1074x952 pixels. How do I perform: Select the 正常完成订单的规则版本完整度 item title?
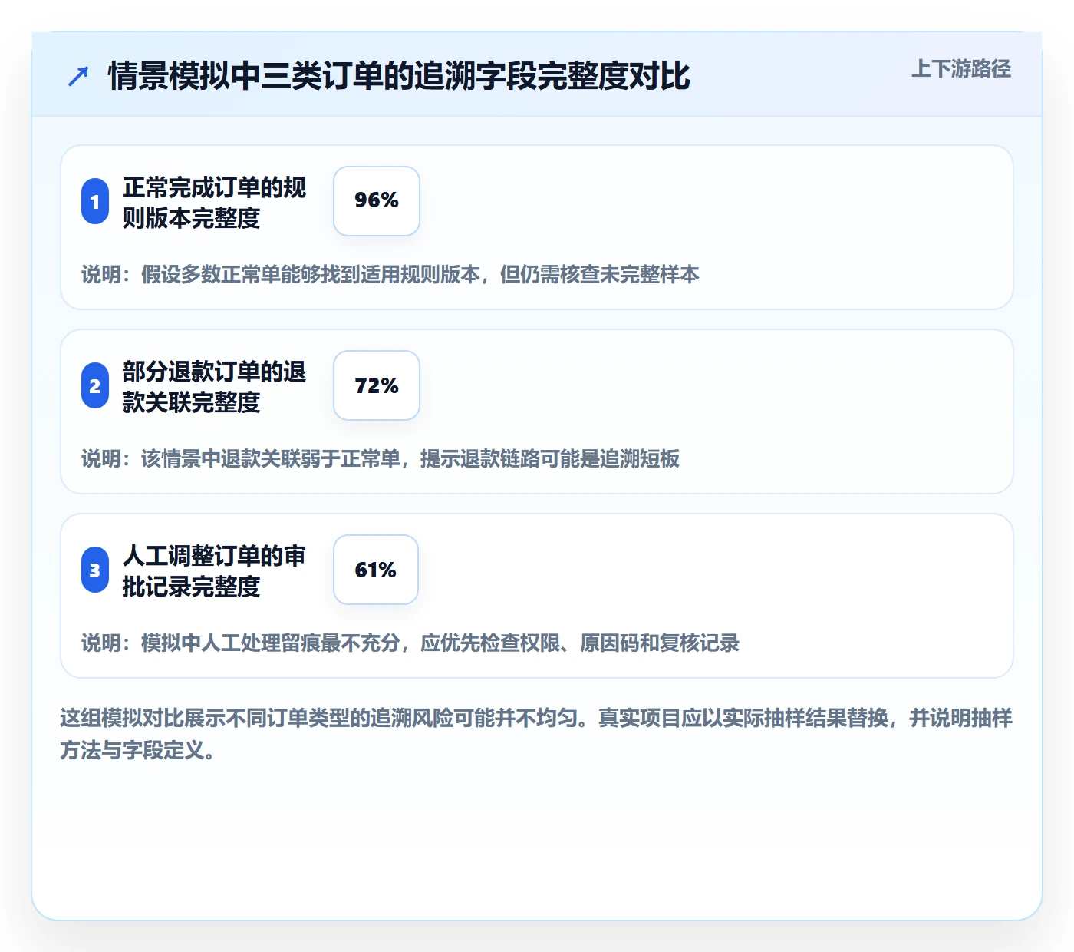click(x=214, y=202)
